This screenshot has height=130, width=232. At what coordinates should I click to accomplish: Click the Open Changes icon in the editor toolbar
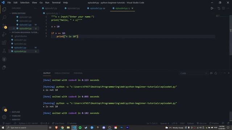[219, 8]
